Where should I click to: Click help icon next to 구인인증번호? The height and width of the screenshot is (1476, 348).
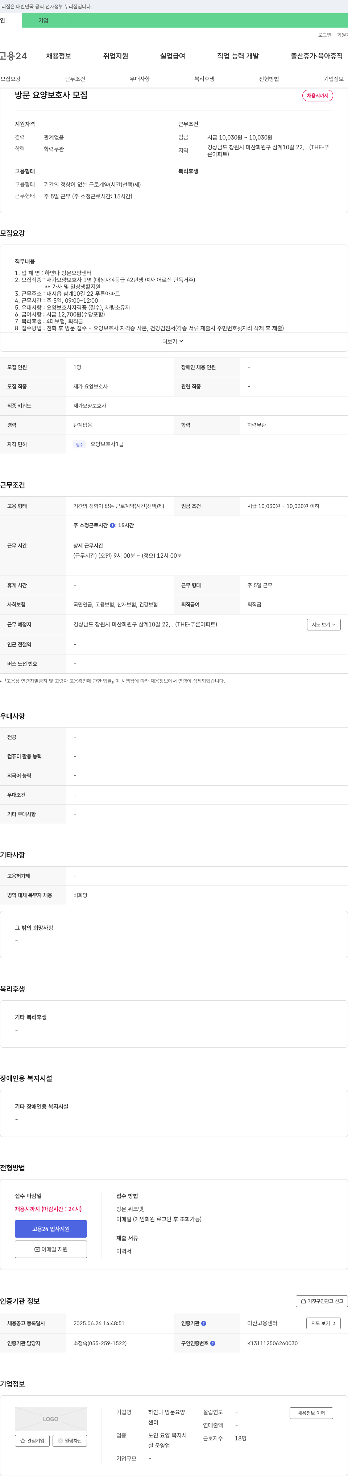click(212, 1343)
